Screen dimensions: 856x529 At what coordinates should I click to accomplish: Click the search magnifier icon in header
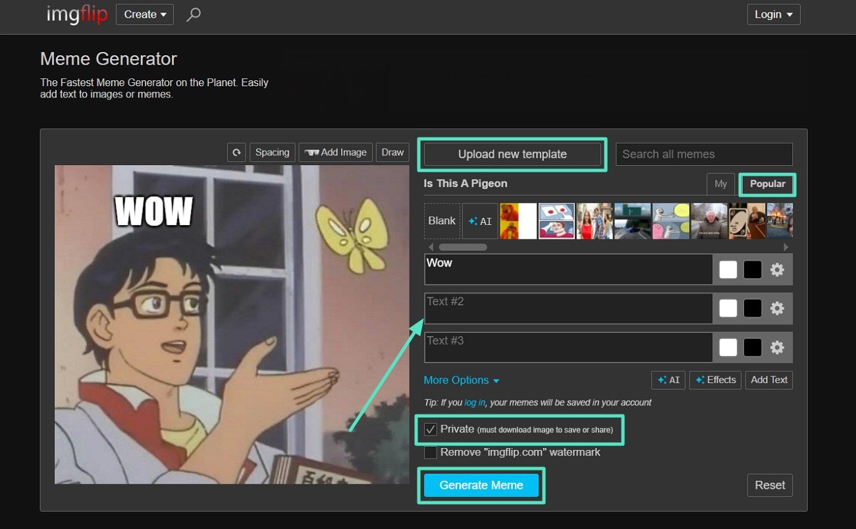coord(193,14)
